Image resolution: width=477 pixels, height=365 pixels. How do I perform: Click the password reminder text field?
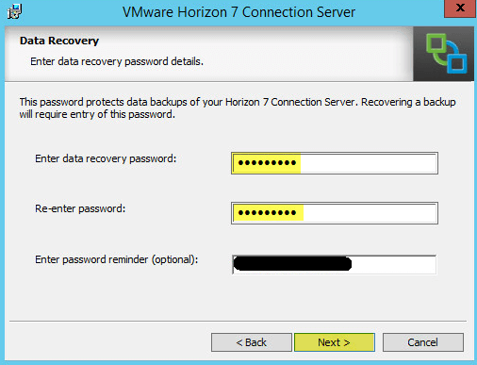[x=335, y=264]
